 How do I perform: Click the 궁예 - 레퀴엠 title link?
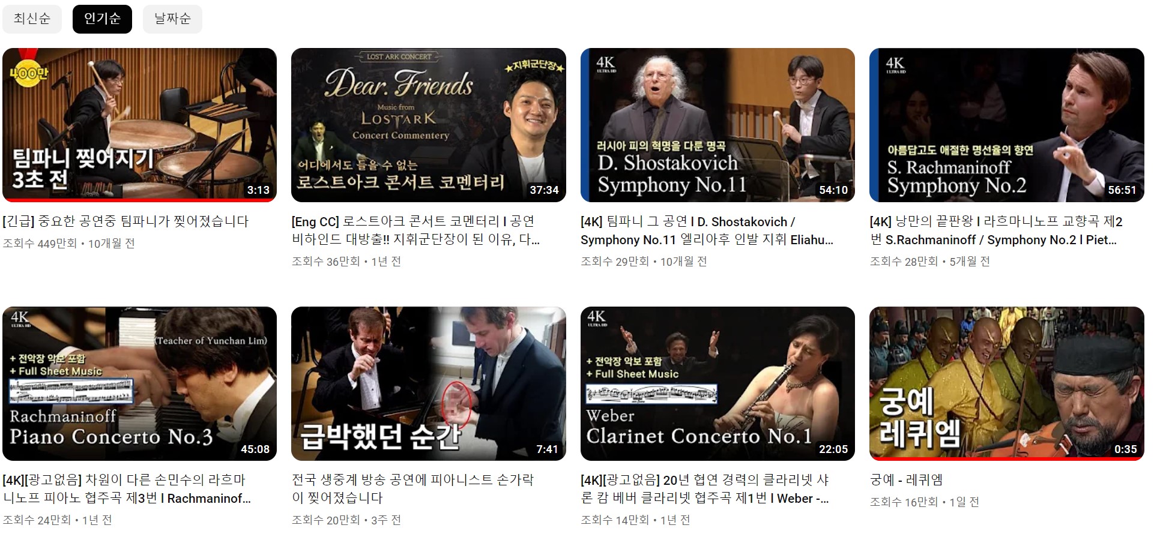(x=907, y=480)
